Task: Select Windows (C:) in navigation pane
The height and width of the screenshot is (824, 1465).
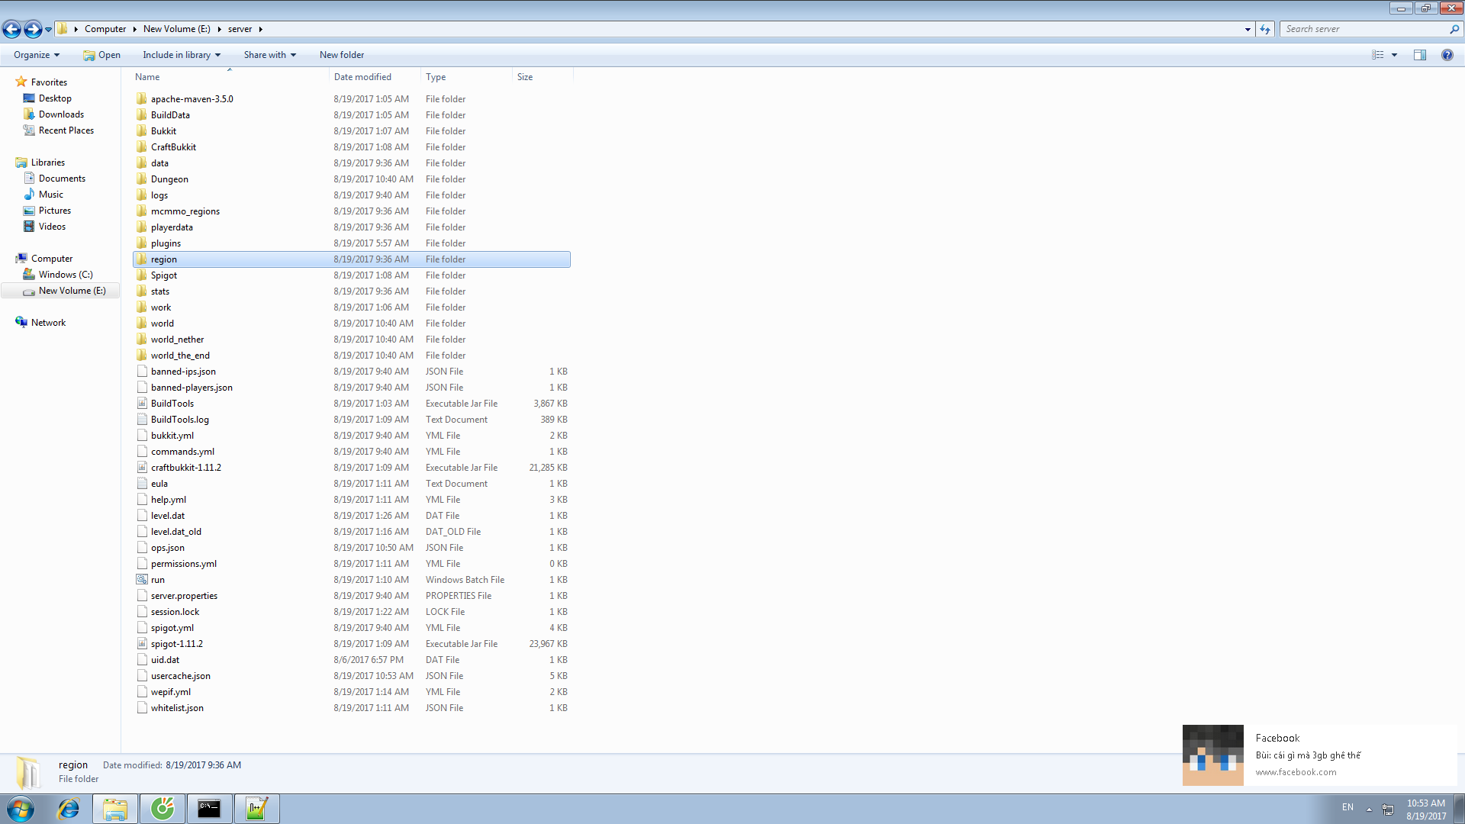Action: point(66,275)
